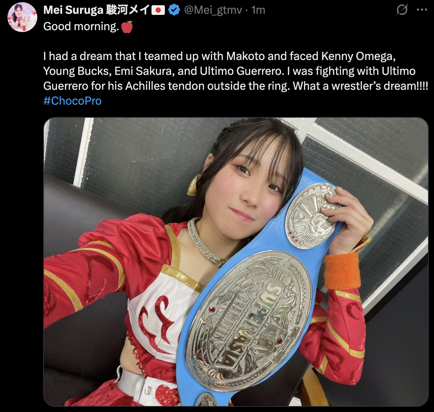Open the @Mei_gtmv handle link

pos(213,10)
